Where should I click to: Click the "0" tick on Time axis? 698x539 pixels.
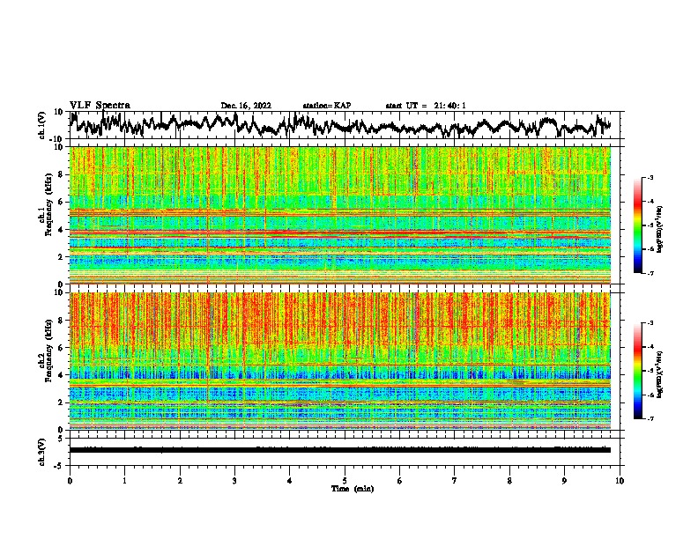pos(70,481)
